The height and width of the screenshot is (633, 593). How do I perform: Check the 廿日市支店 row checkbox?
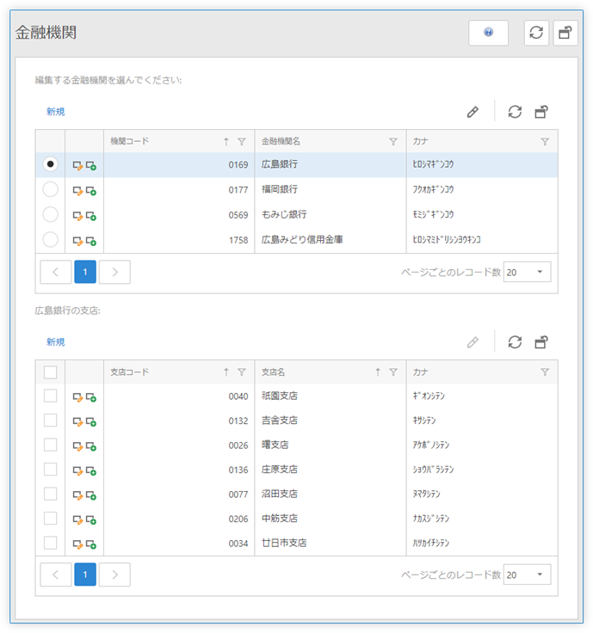[50, 543]
